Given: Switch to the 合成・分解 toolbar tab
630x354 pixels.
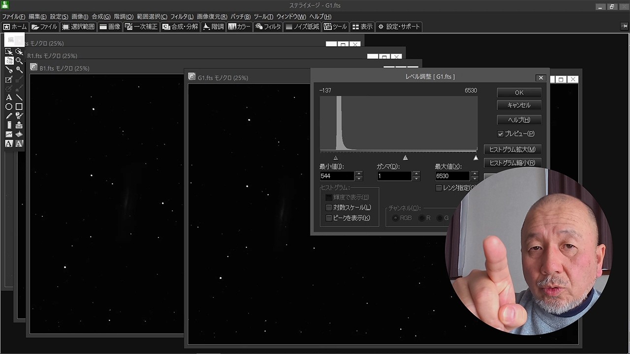Looking at the screenshot, I should tap(180, 27).
